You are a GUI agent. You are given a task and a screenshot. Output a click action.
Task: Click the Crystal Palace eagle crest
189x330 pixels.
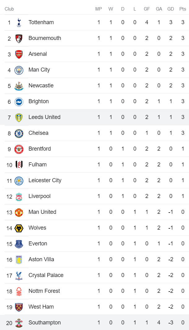pyautogui.click(x=19, y=275)
